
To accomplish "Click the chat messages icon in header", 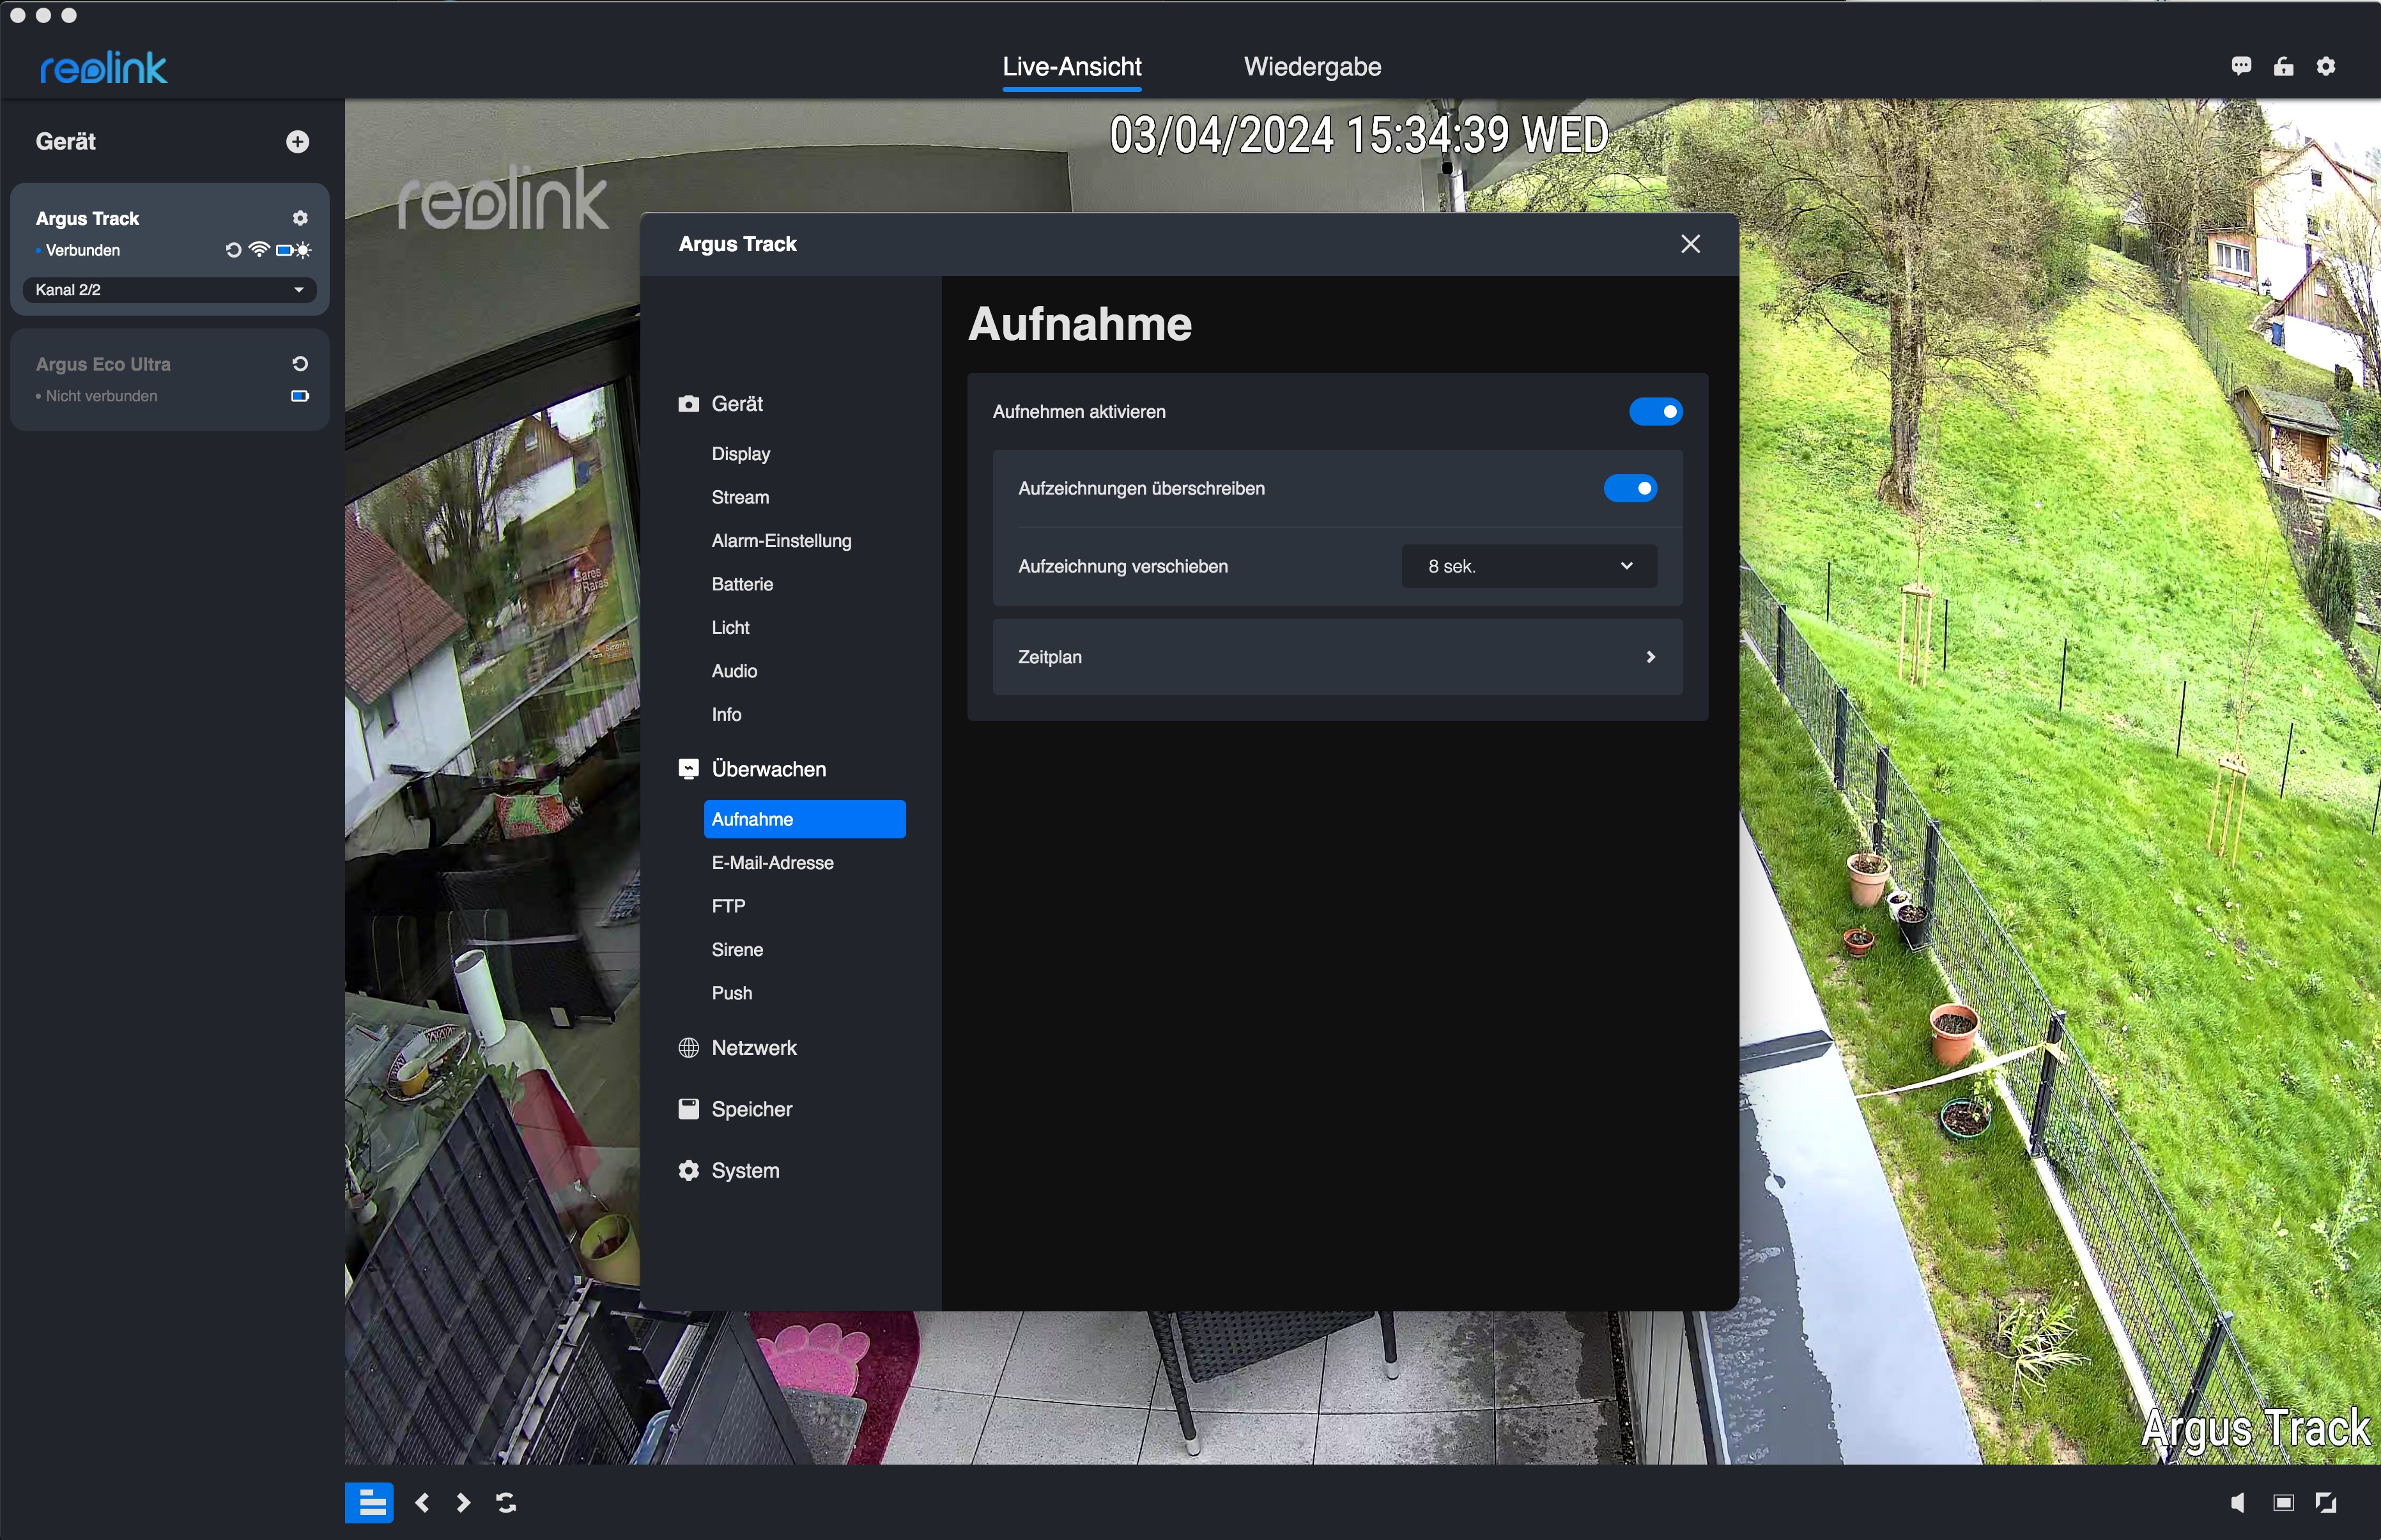I will [x=2241, y=66].
